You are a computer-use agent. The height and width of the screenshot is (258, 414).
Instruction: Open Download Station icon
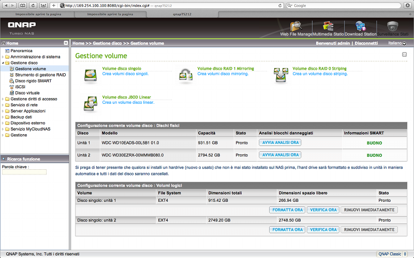[361, 26]
